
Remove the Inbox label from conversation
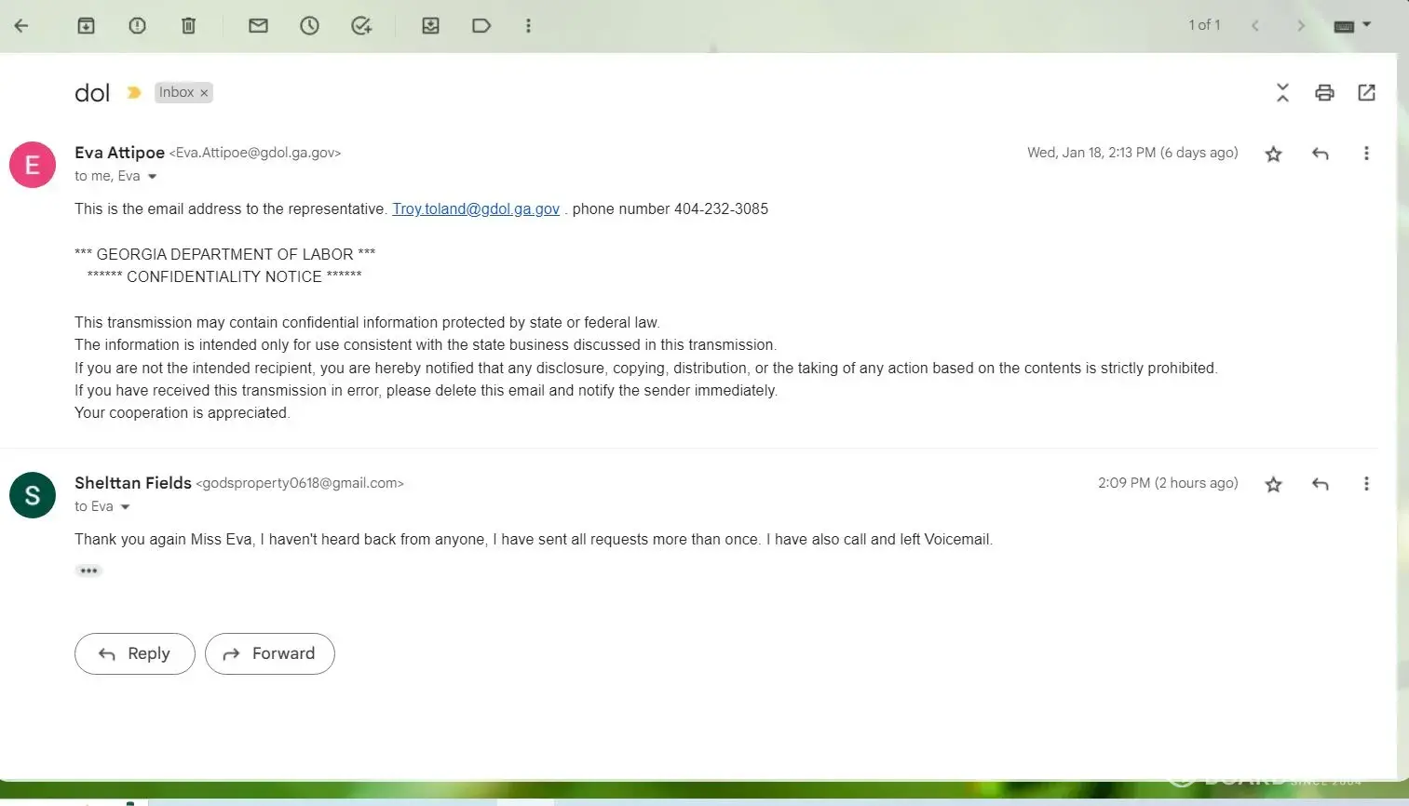pos(204,93)
